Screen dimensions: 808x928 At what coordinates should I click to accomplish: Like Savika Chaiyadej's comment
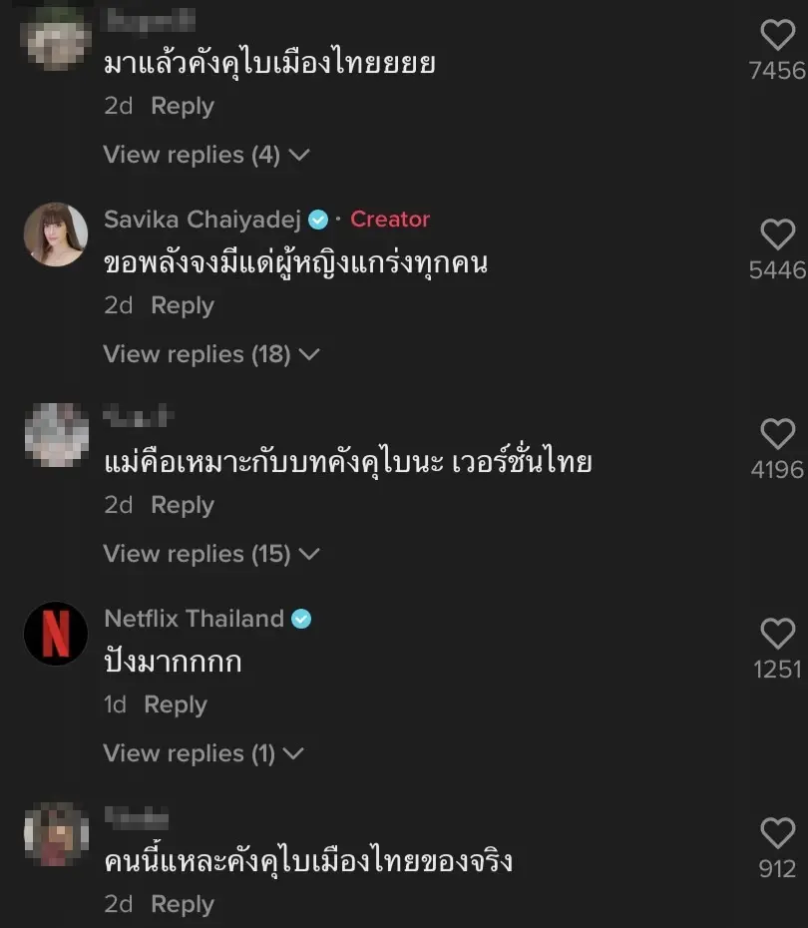coord(777,235)
